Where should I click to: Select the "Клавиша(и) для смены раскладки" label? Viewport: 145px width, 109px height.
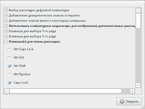[35, 42]
